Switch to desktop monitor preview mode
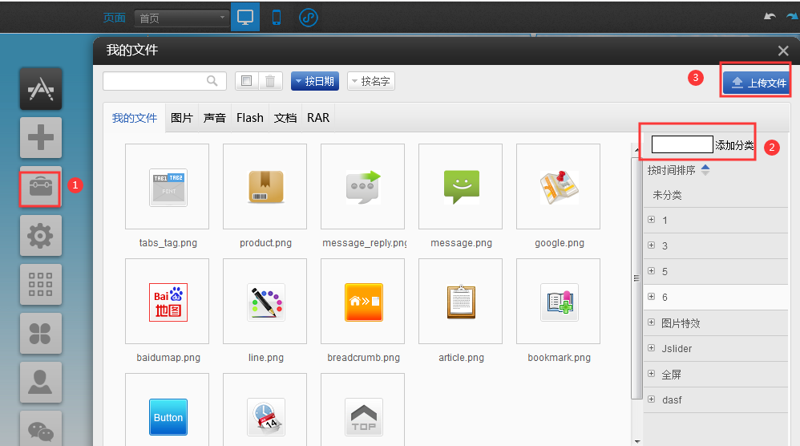The image size is (800, 446). point(245,18)
